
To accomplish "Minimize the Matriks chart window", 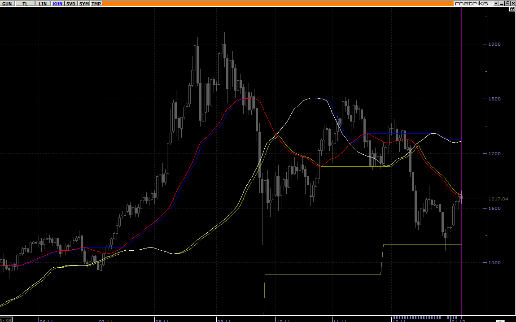I will pos(502,4).
